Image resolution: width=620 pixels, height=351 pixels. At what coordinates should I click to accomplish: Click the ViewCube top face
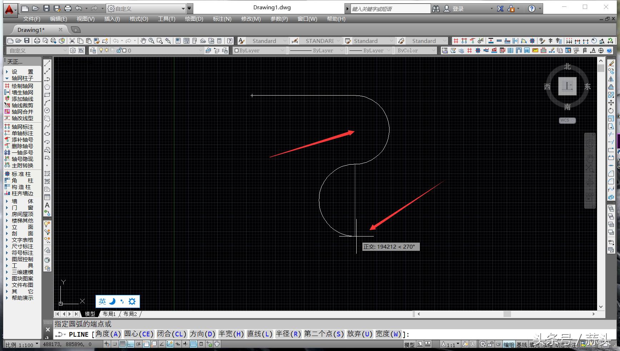[567, 86]
